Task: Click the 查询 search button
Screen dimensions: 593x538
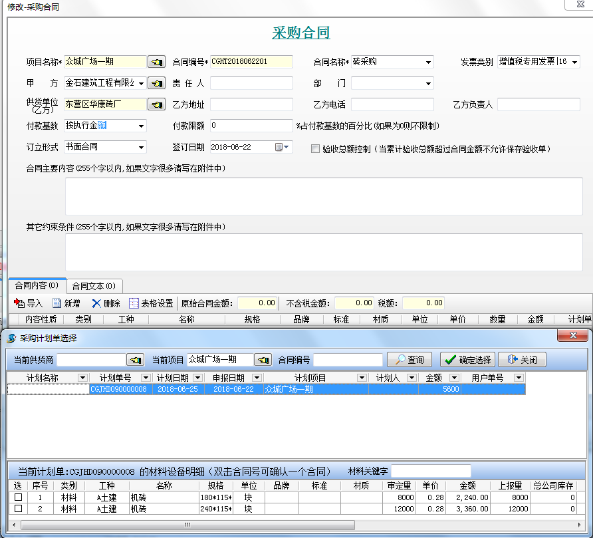Action: pos(410,360)
